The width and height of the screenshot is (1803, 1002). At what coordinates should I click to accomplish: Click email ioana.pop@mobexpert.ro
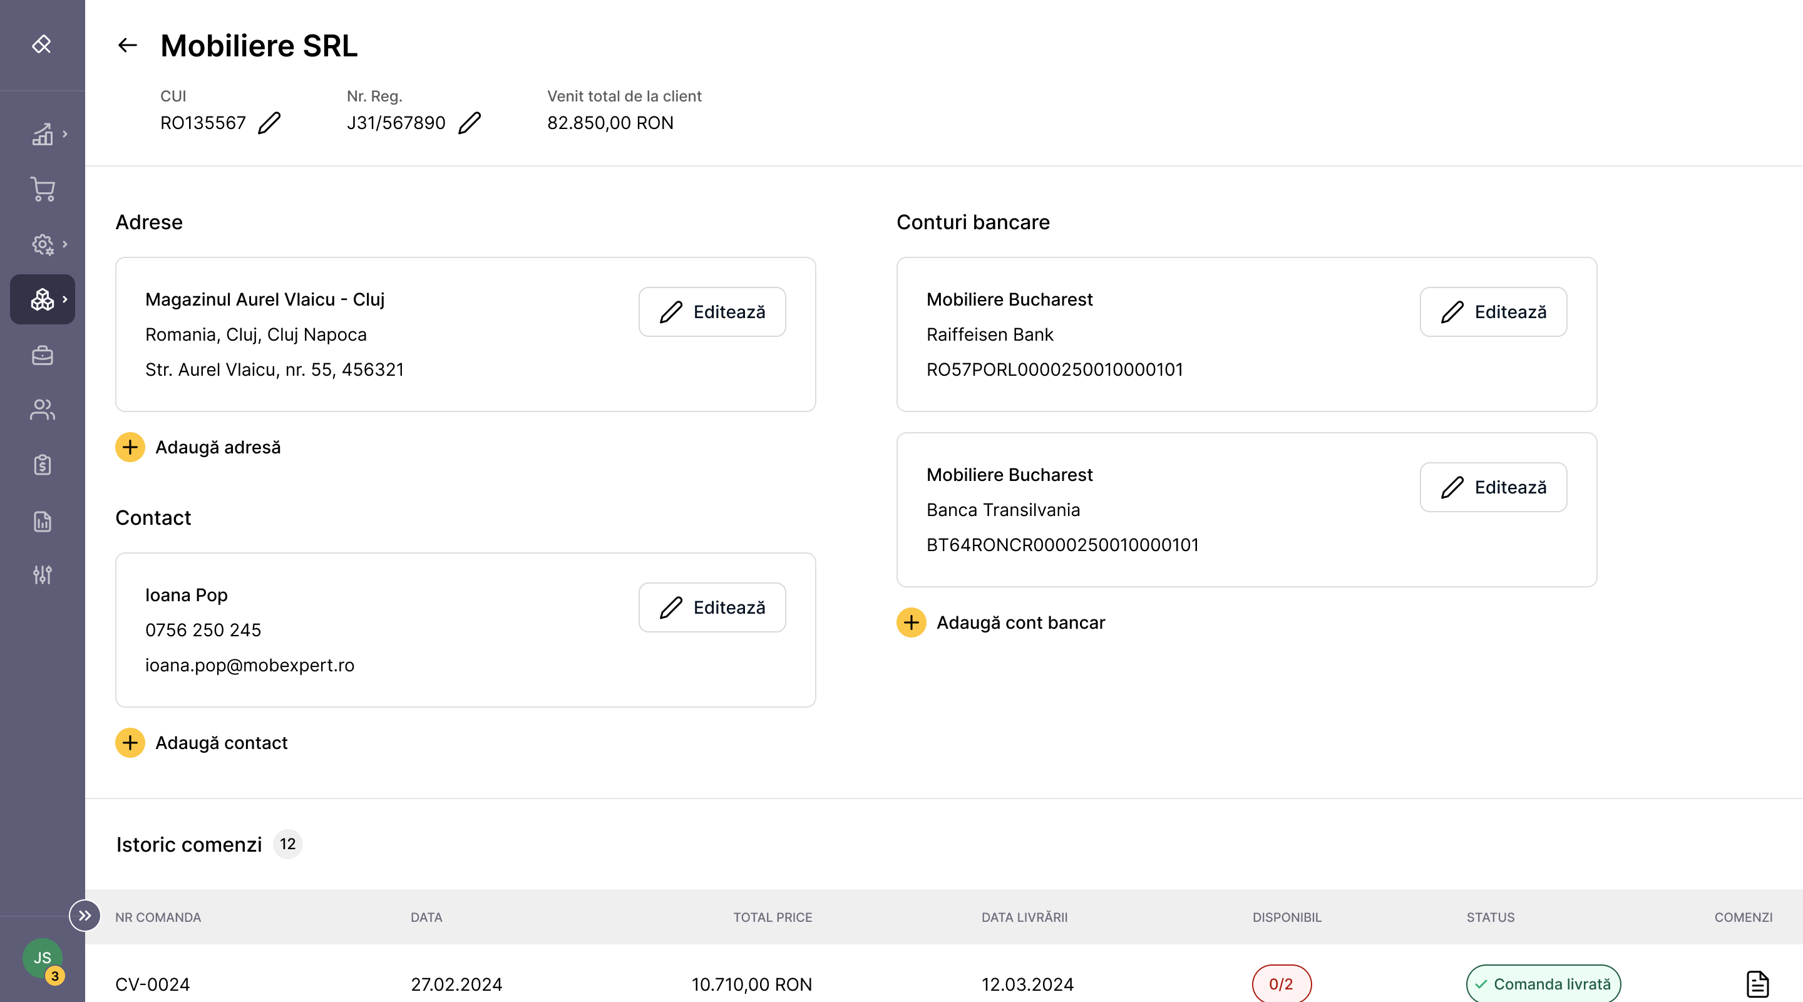coord(250,665)
